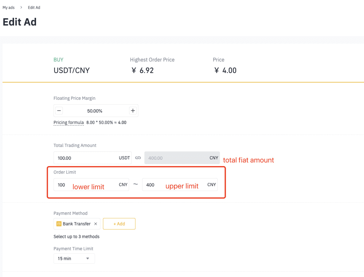Click the Payment Time Limit label

(x=73, y=249)
